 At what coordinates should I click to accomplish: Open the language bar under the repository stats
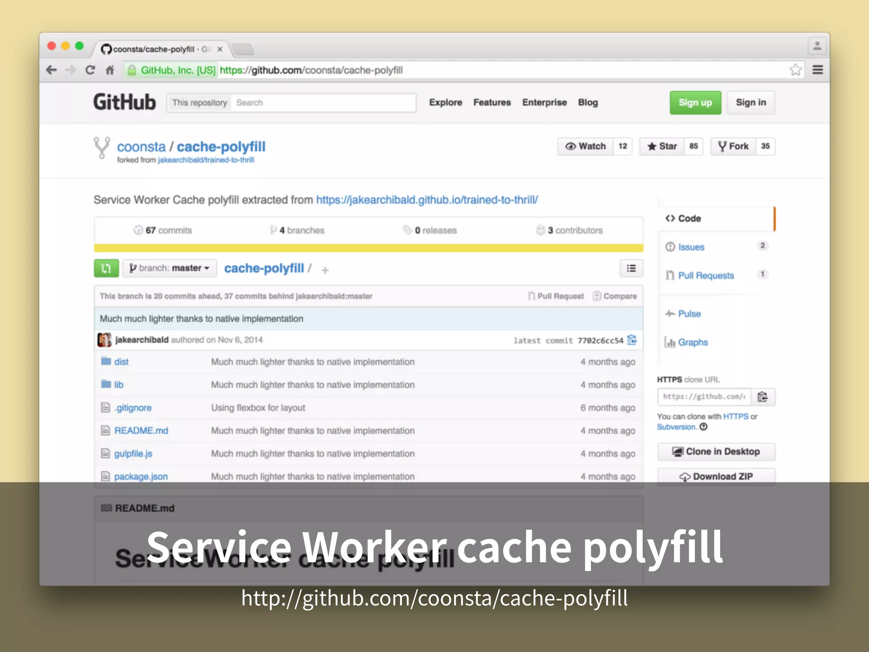tap(368, 248)
